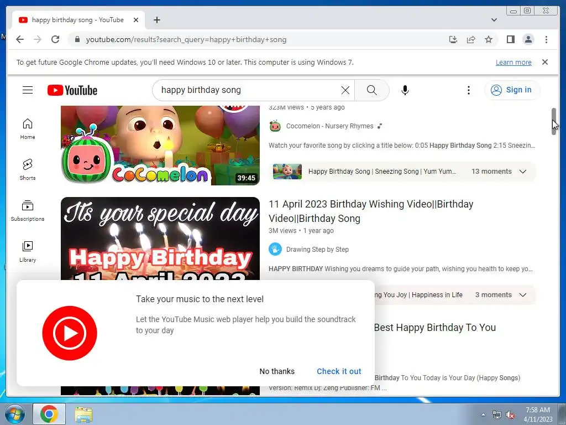The image size is (566, 425).
Task: Decline with No thanks
Action: pos(277,371)
